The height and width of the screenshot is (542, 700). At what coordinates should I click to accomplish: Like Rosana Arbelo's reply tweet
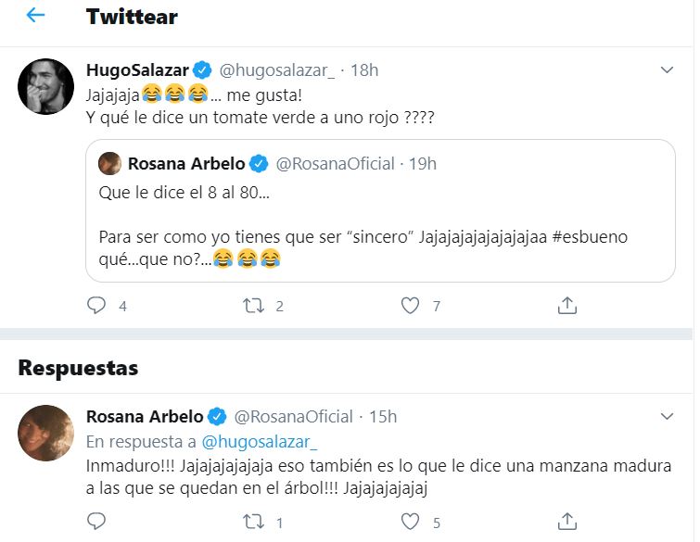[411, 523]
